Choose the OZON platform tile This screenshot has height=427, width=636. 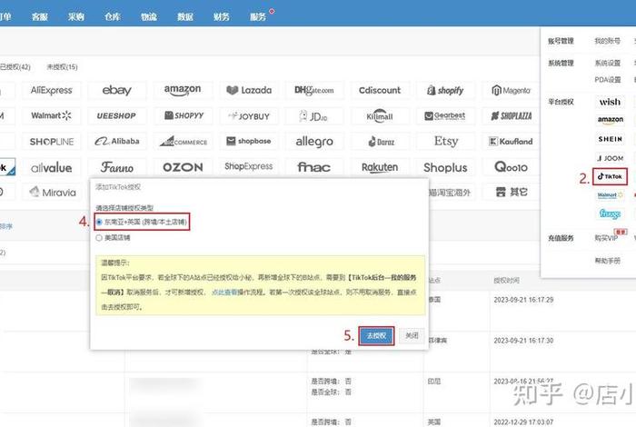pos(183,167)
